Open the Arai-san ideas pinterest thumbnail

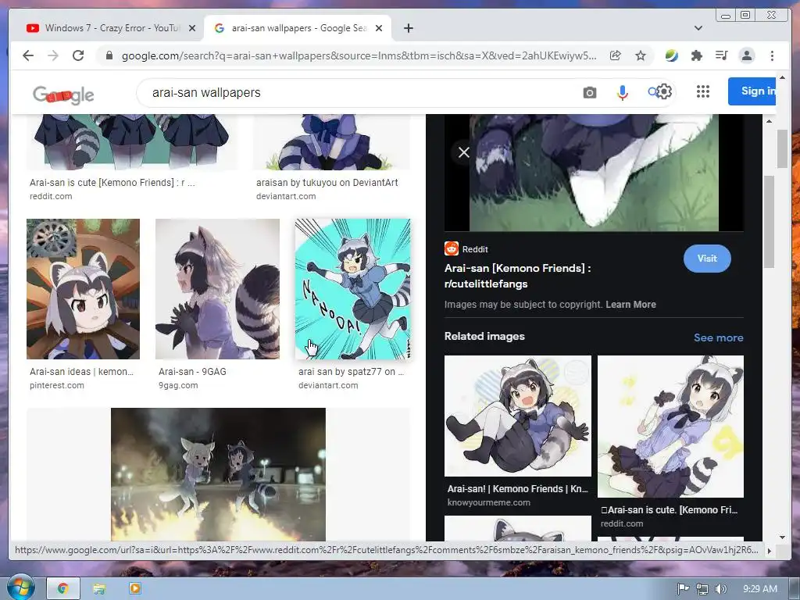[83, 289]
